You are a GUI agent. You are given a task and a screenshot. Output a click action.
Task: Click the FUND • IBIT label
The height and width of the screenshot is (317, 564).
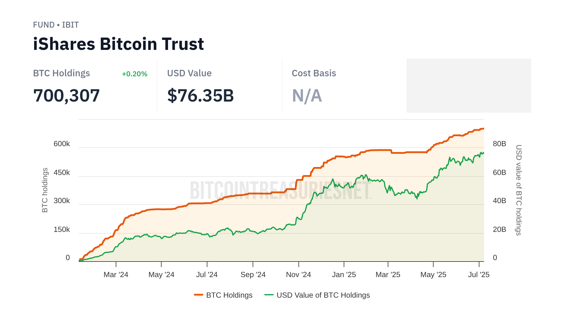pos(56,25)
